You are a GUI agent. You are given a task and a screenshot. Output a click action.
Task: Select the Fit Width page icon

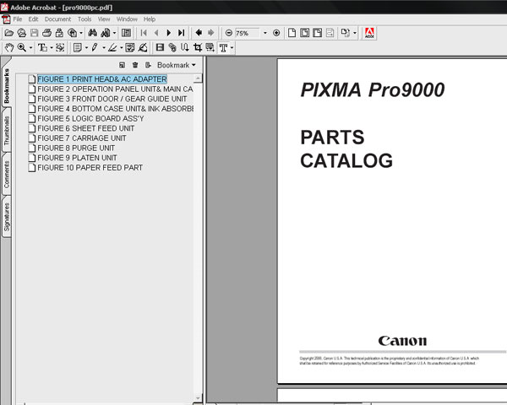click(x=317, y=33)
